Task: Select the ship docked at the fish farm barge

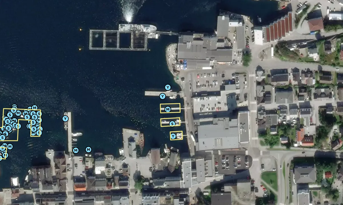Action: click(137, 28)
